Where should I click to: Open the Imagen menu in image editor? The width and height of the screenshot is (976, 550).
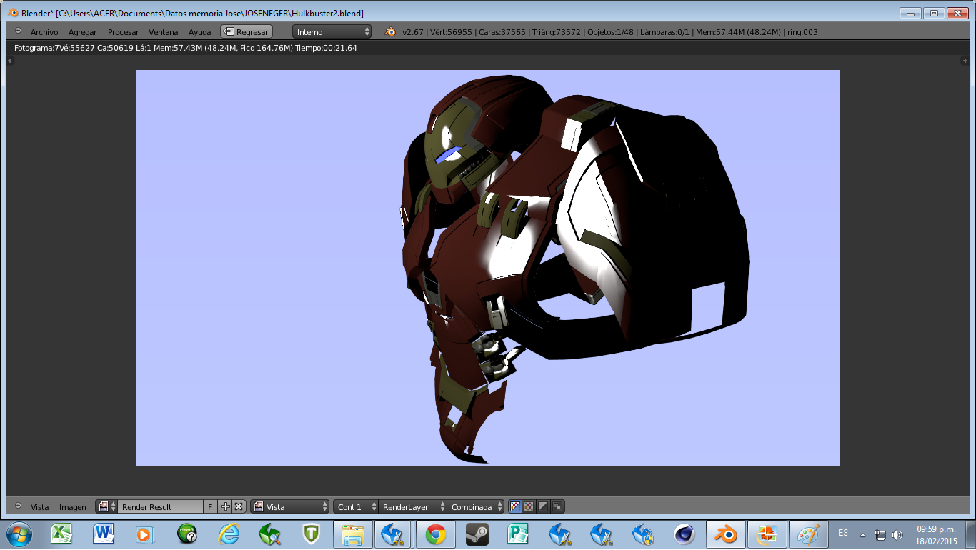[x=72, y=507]
